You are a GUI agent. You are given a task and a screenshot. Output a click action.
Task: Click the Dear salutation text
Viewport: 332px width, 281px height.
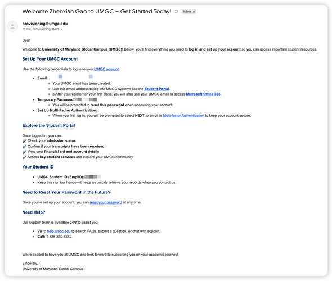pyautogui.click(x=26, y=40)
